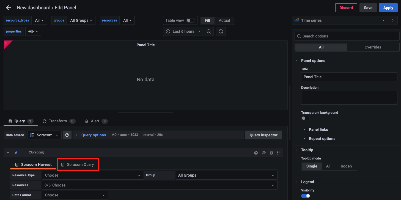The width and height of the screenshot is (401, 200).
Task: Toggle the Table view switch
Action: click(x=190, y=20)
